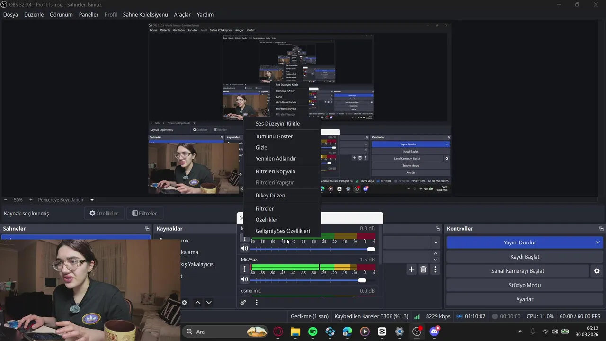Add a new scene transition with plus
The width and height of the screenshot is (606, 341).
tap(411, 269)
